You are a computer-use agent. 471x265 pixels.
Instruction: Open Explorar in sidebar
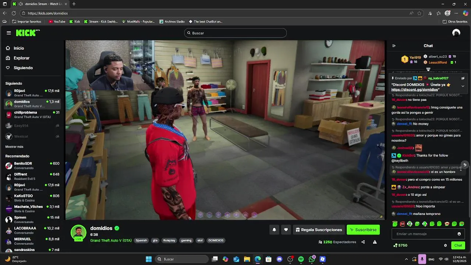(x=18, y=58)
